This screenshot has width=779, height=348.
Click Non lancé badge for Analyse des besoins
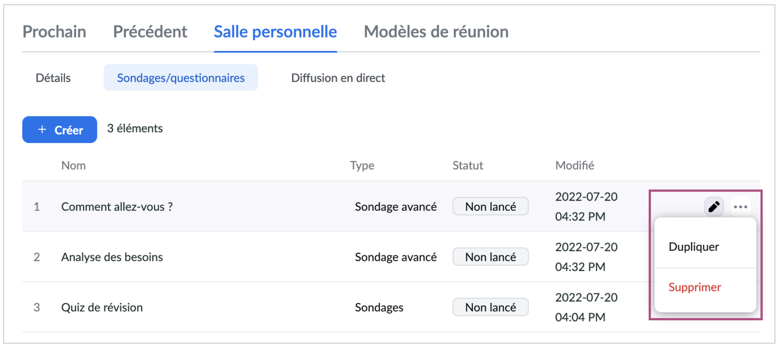tap(490, 257)
